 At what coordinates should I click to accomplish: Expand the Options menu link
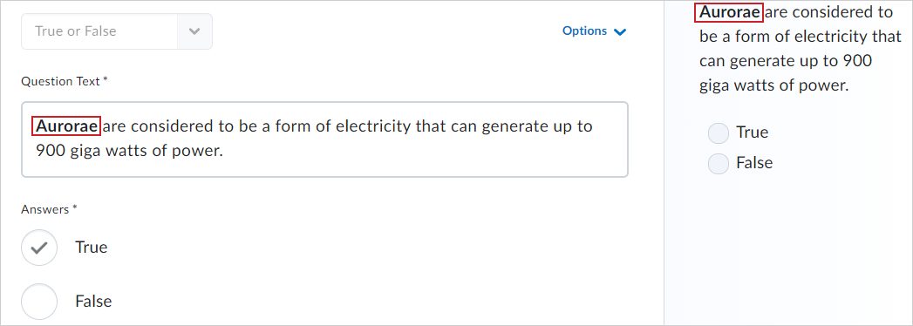click(x=594, y=31)
